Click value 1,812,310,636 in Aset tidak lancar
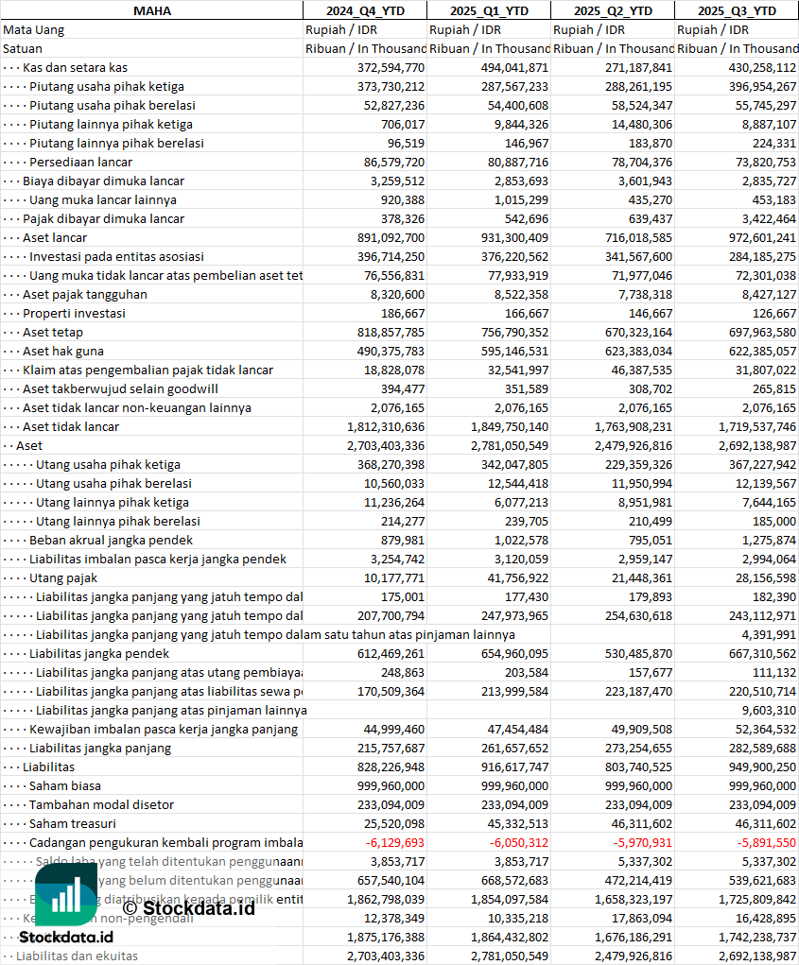799x965 pixels. tap(386, 427)
